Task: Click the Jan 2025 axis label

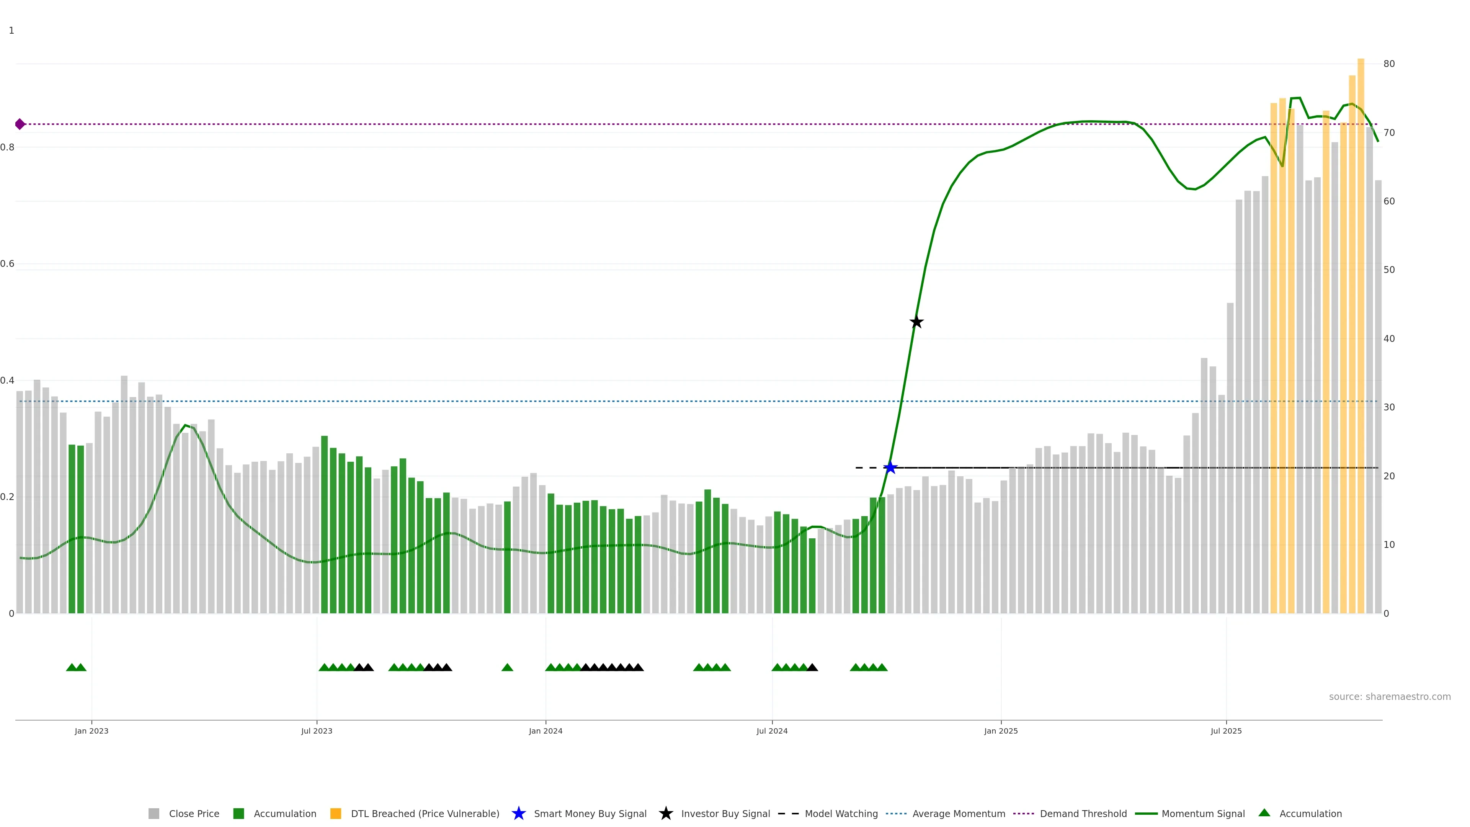Action: [x=1000, y=731]
